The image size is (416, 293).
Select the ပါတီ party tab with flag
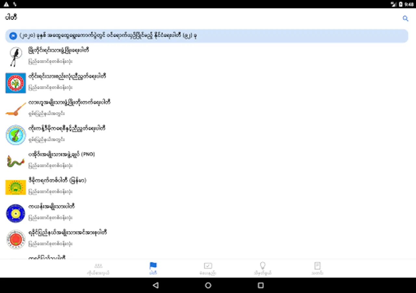click(153, 269)
